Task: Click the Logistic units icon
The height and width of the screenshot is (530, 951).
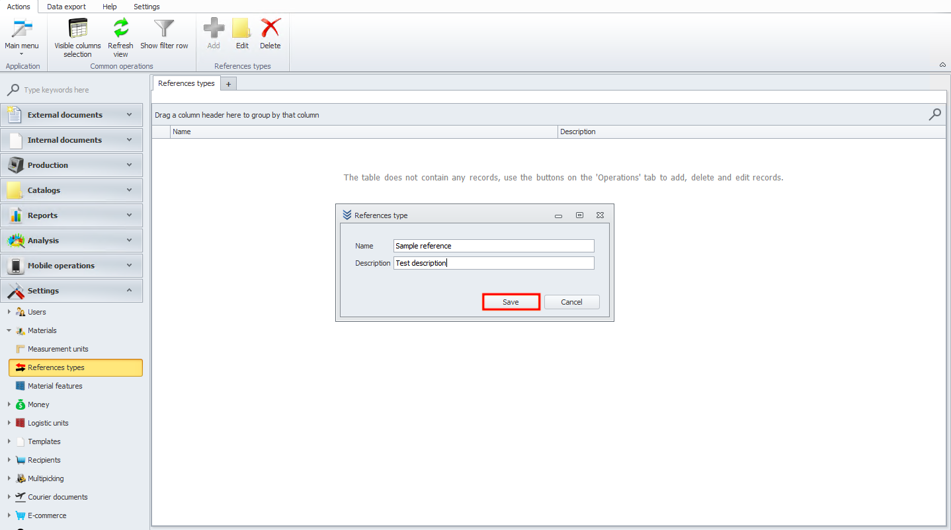Action: click(x=21, y=423)
